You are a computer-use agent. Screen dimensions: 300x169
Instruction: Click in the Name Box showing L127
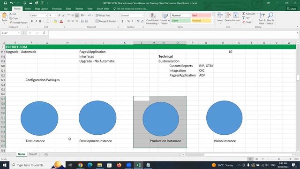coord(9,33)
